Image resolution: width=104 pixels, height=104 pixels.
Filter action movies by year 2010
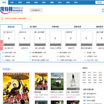coord(90,75)
